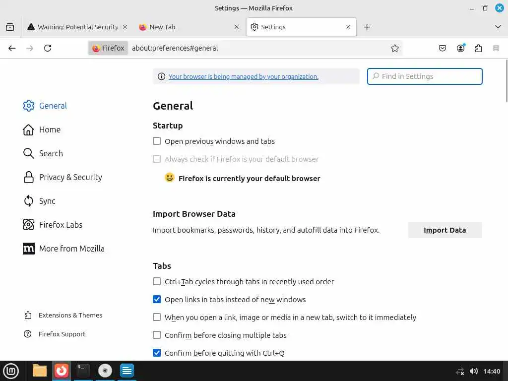The width and height of the screenshot is (508, 381).
Task: Open the browser managed by organization link
Action: [x=243, y=76]
